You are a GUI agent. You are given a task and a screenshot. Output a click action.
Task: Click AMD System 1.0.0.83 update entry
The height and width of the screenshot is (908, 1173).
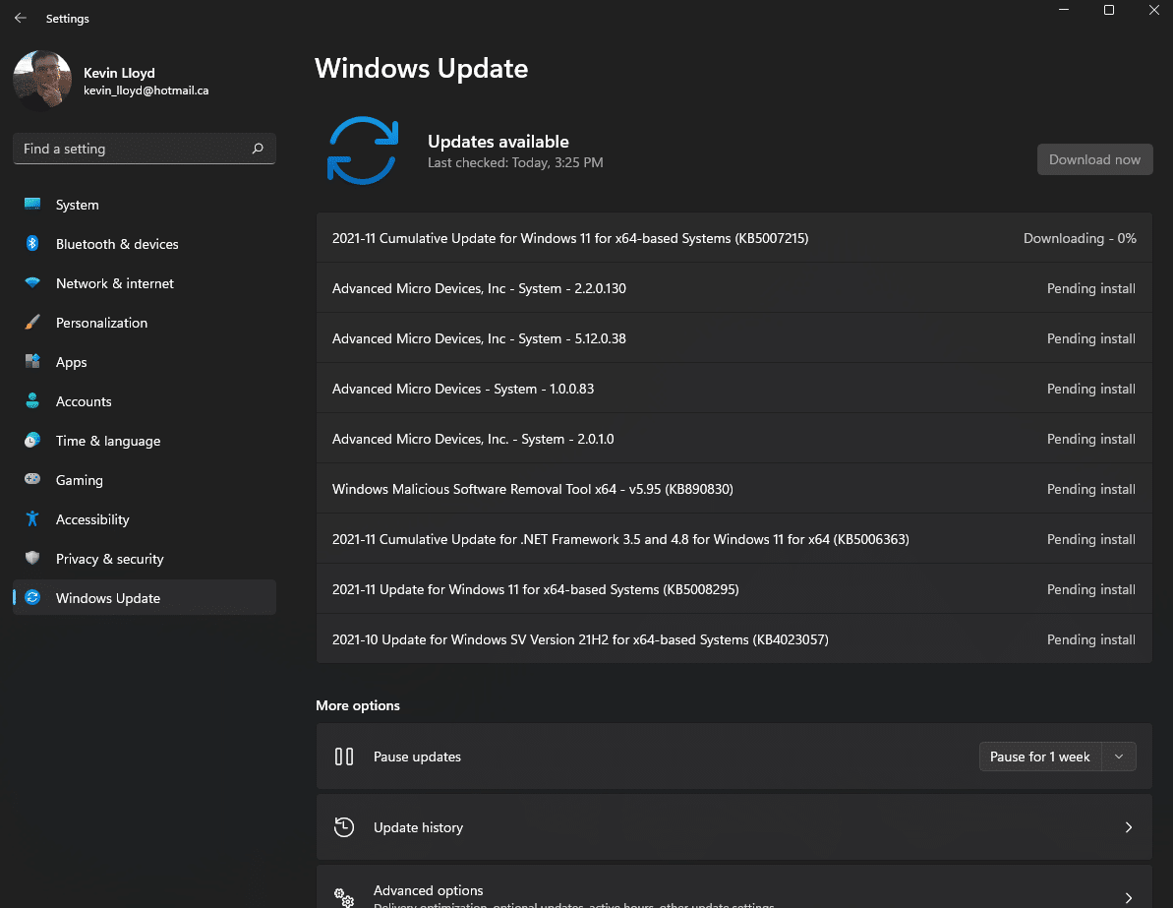(733, 389)
